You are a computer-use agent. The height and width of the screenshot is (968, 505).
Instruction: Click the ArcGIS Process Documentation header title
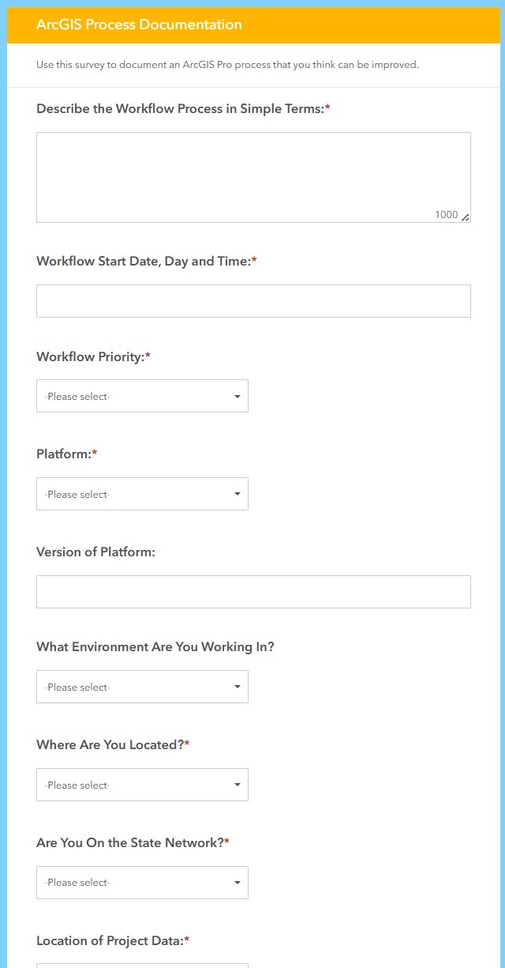[x=139, y=24]
